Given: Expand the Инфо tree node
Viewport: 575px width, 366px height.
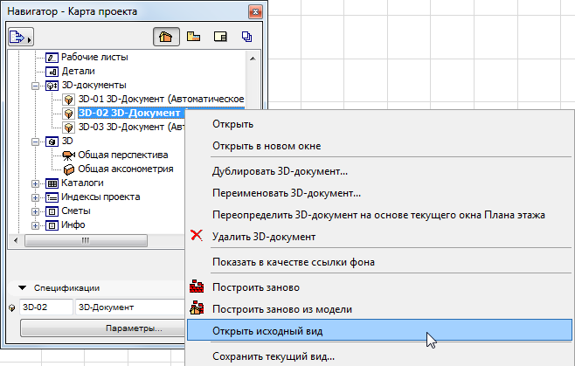Looking at the screenshot, I should point(35,225).
